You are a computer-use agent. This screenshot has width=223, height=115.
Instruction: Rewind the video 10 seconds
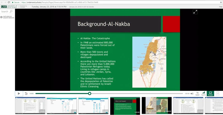[26, 94]
